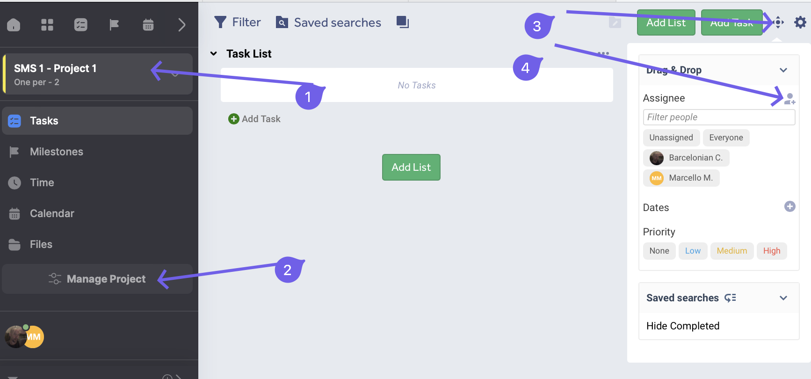811x379 pixels.
Task: Click the Filter people input field
Action: 718,117
